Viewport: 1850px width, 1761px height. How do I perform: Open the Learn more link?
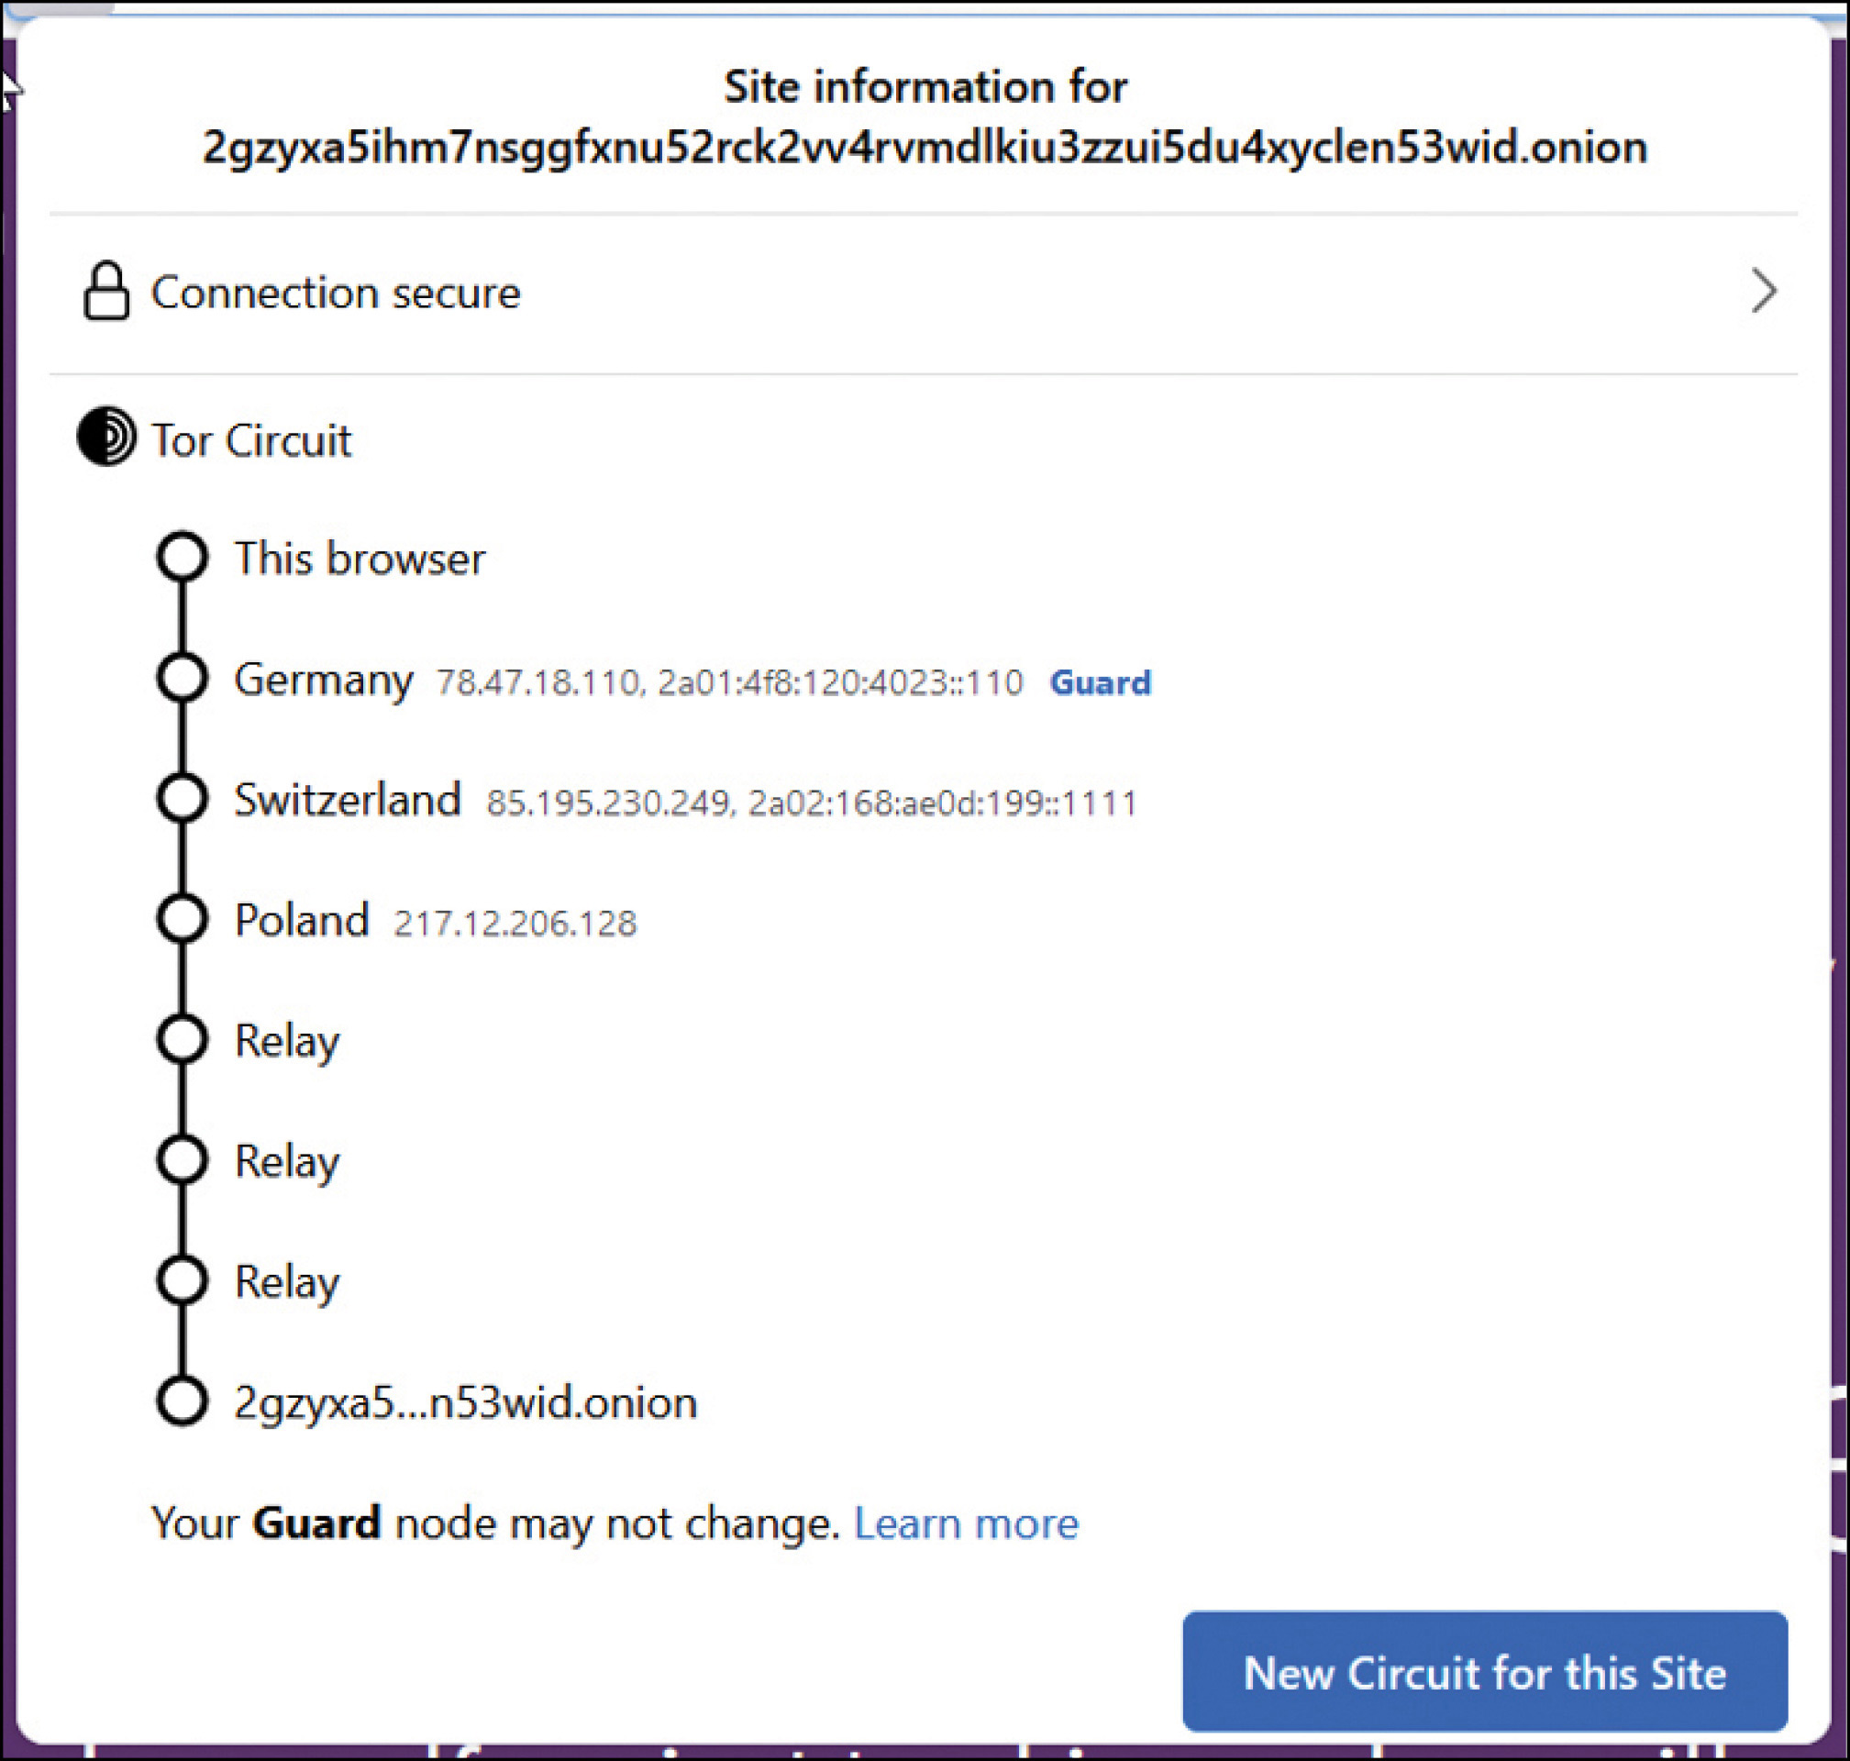coord(966,1523)
